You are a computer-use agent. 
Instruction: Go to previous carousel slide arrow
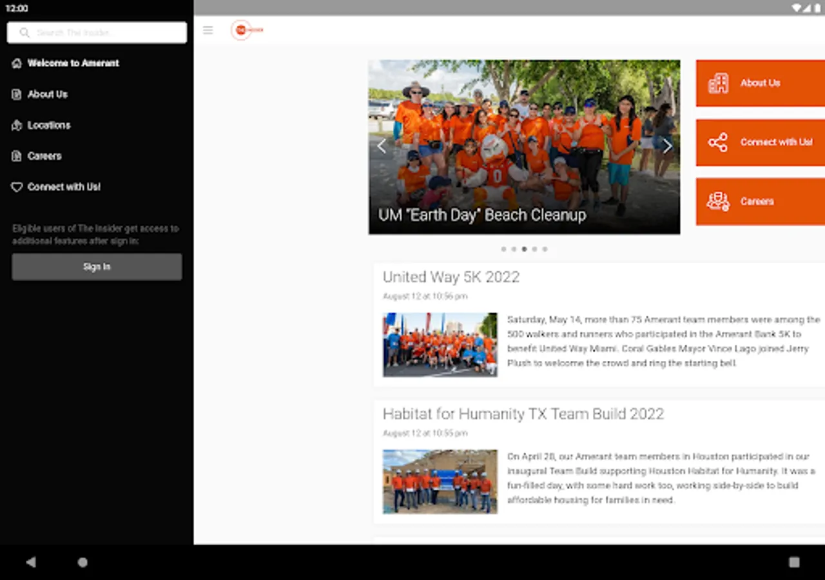[381, 146]
